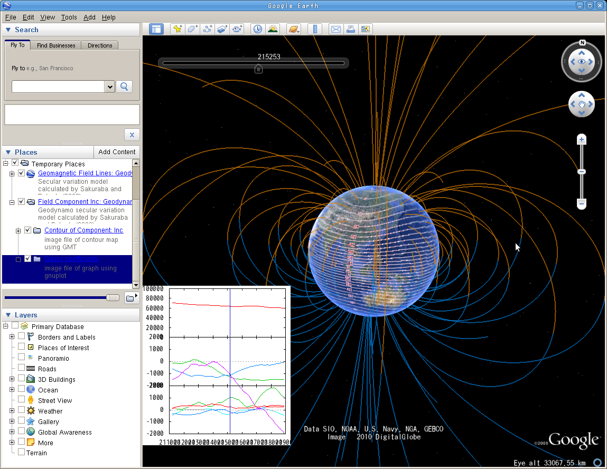Click the Print toolbar icon
The width and height of the screenshot is (607, 469).
coord(350,29)
